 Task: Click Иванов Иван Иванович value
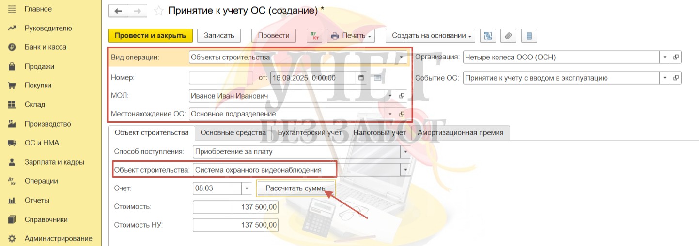(x=230, y=96)
